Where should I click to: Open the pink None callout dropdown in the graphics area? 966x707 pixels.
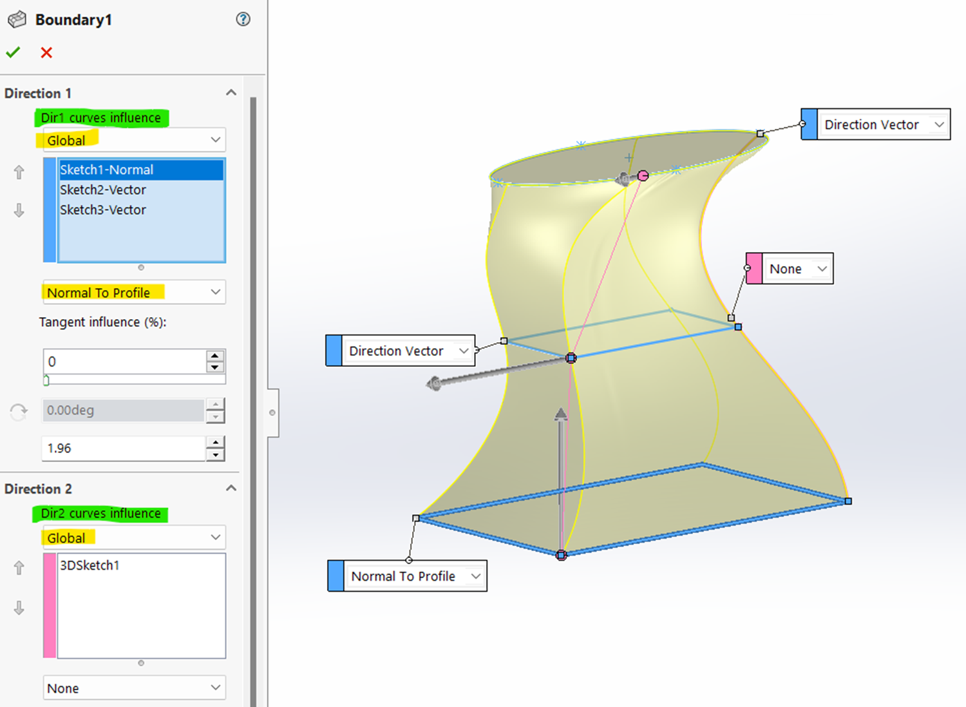821,268
